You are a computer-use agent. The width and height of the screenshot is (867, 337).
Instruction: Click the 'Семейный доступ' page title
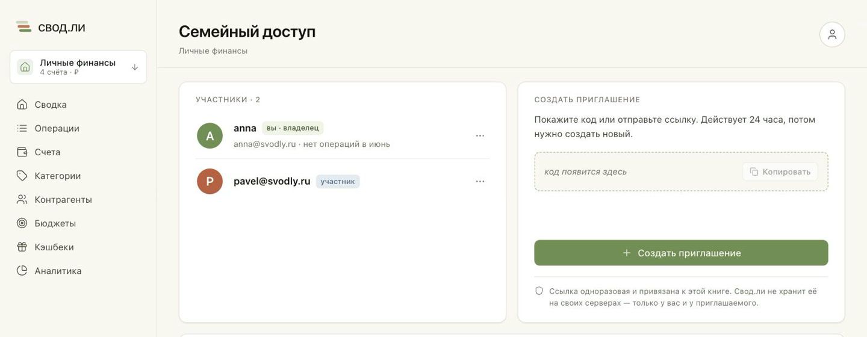tap(247, 32)
